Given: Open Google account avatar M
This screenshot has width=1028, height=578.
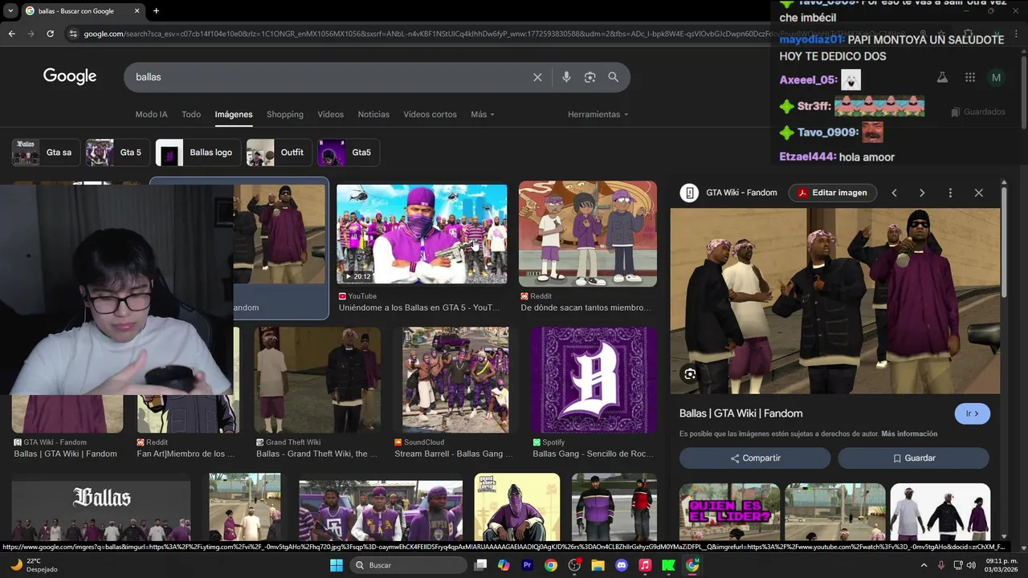Looking at the screenshot, I should click(x=997, y=77).
